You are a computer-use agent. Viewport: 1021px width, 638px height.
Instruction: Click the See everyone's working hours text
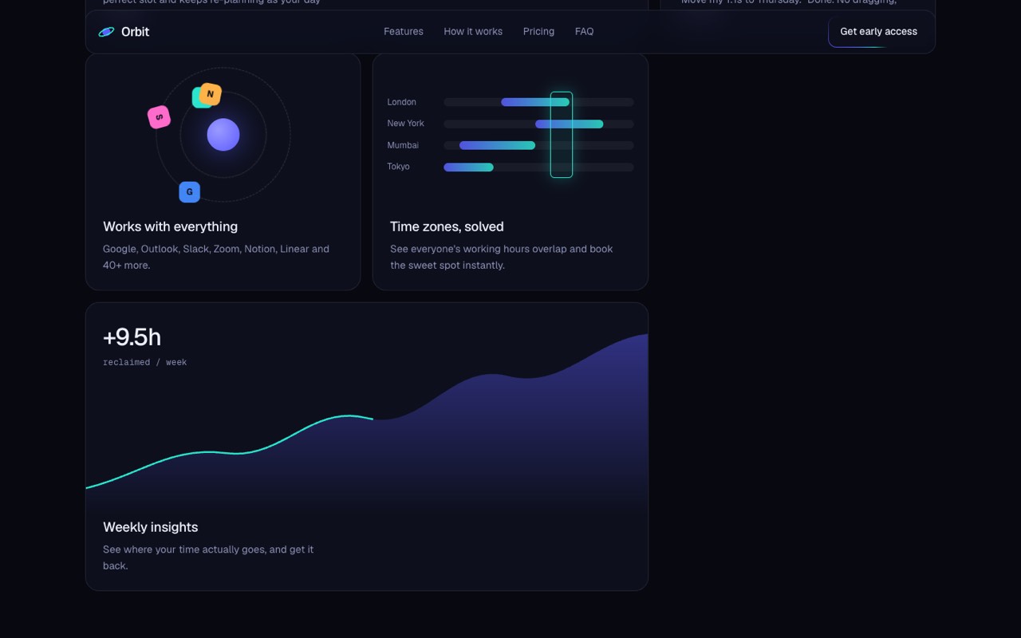coord(501,257)
